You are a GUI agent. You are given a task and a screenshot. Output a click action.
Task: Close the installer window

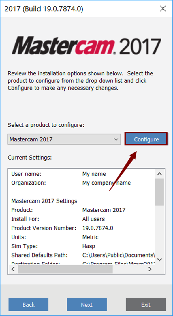[x=163, y=9]
